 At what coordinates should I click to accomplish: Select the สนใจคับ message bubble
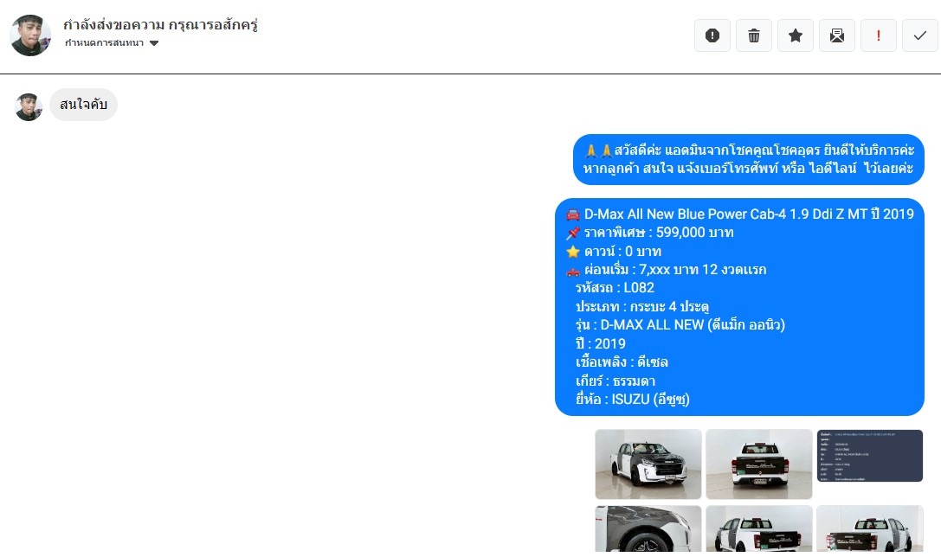tap(83, 105)
